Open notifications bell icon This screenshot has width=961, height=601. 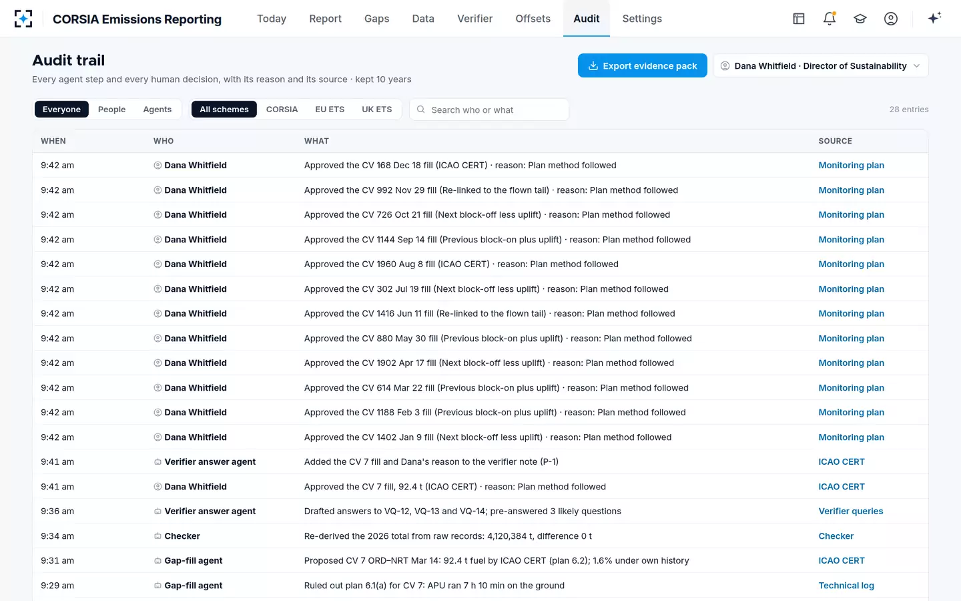pos(830,19)
